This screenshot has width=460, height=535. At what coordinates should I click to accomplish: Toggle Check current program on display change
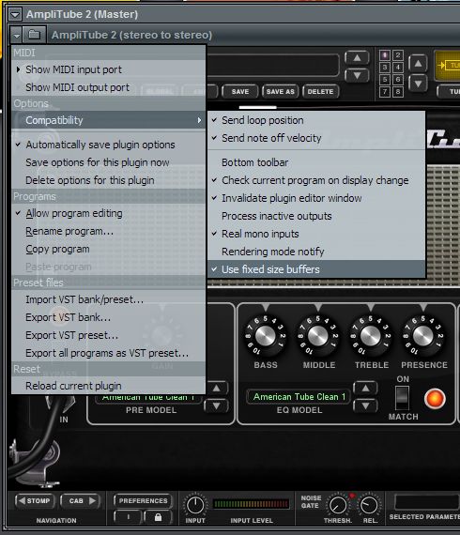(316, 180)
